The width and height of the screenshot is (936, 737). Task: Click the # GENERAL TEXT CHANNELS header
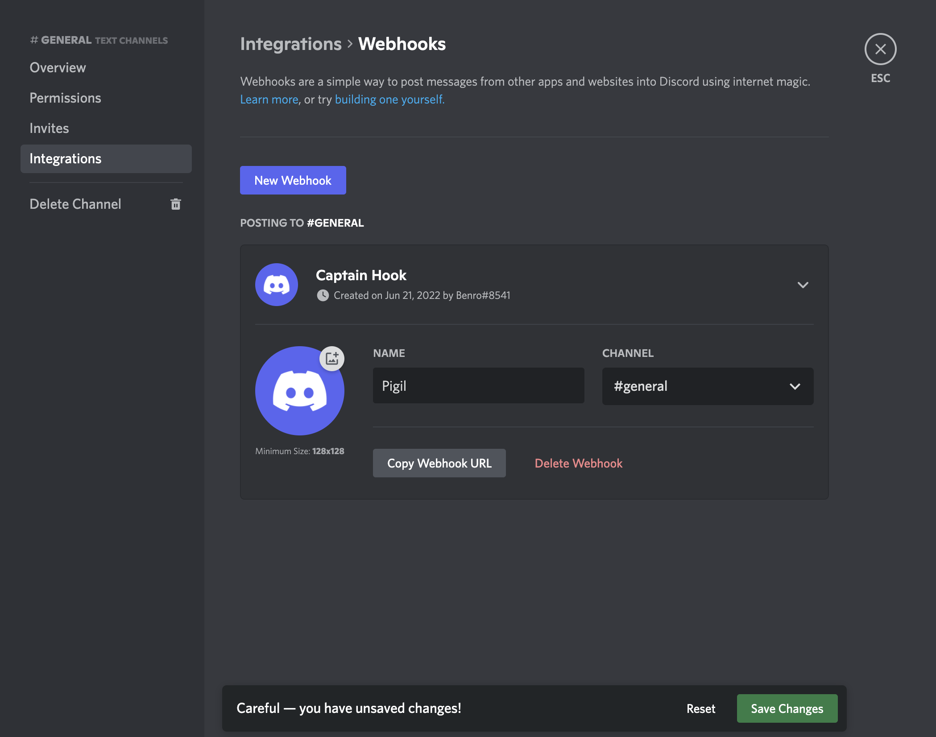[x=99, y=40]
